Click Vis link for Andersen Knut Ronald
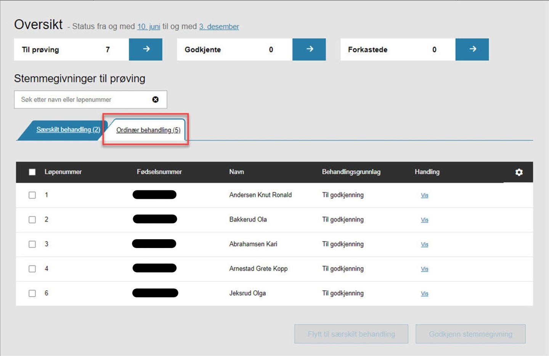The height and width of the screenshot is (356, 549). pyautogui.click(x=424, y=195)
